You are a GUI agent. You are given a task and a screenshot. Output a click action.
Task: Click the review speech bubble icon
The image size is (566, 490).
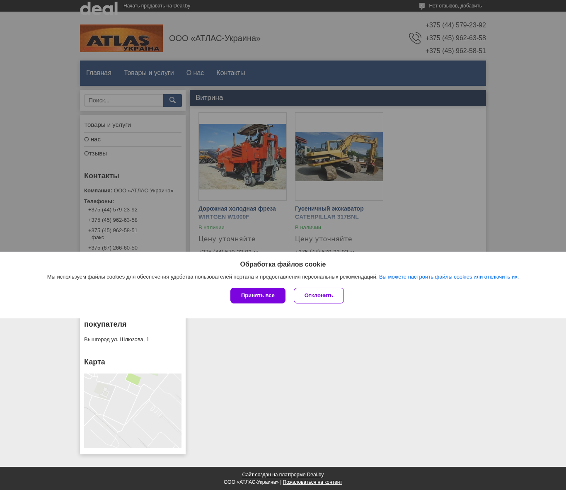pos(422,6)
